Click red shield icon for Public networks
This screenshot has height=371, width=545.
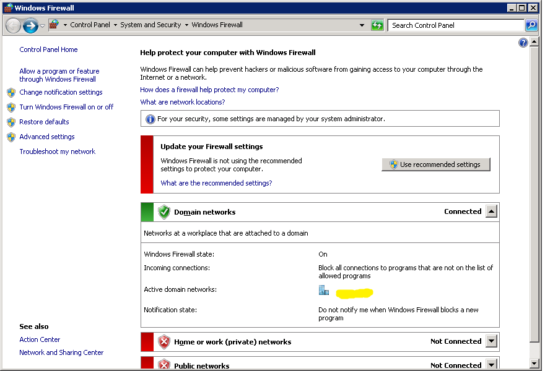point(164,364)
